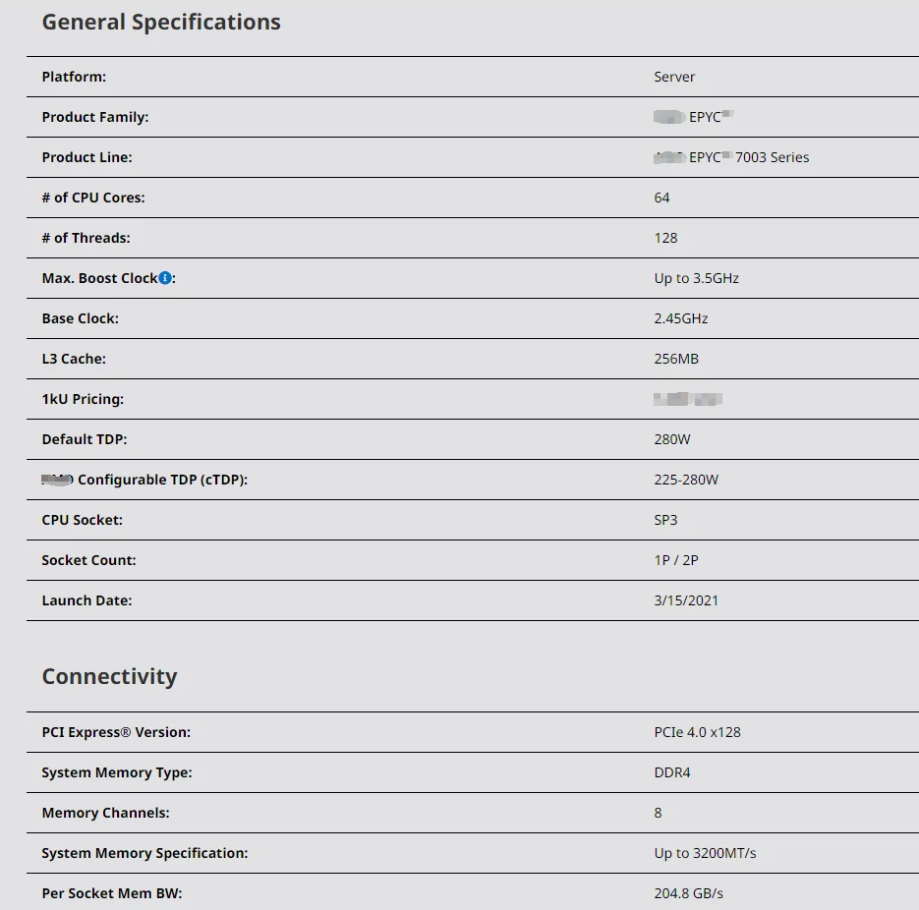
Task: Click the Up to 3200MT/s value
Action: click(x=705, y=853)
